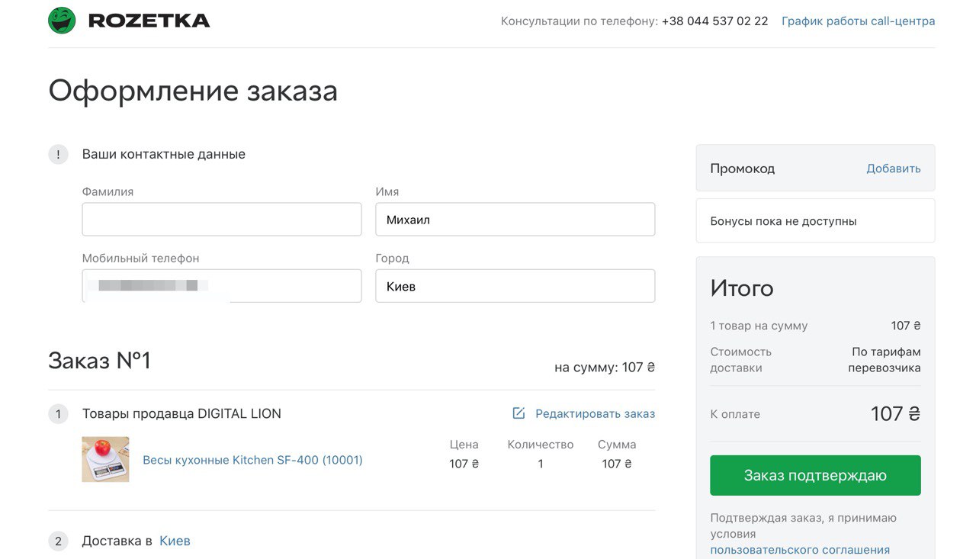Click Редактировать заказ link

(595, 413)
